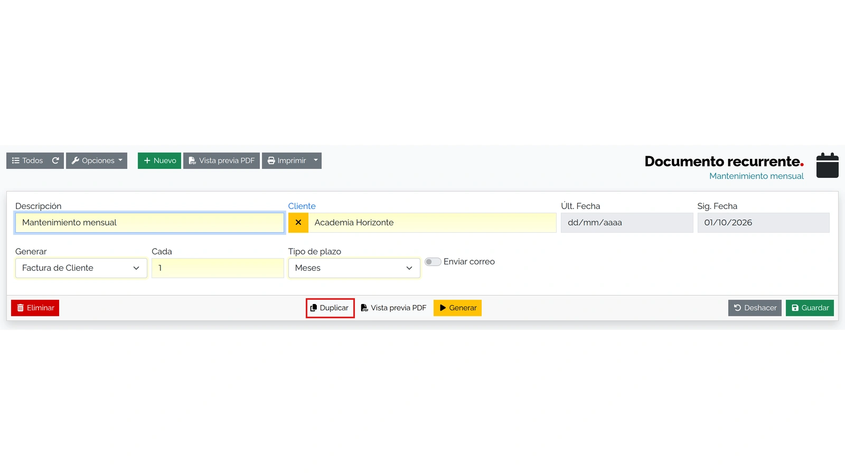Open the Cliente link label
845x475 pixels.
click(x=302, y=206)
